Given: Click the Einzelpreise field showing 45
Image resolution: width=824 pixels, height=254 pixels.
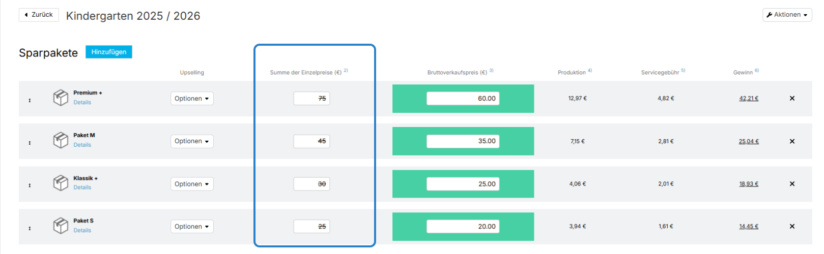Looking at the screenshot, I should coord(311,141).
